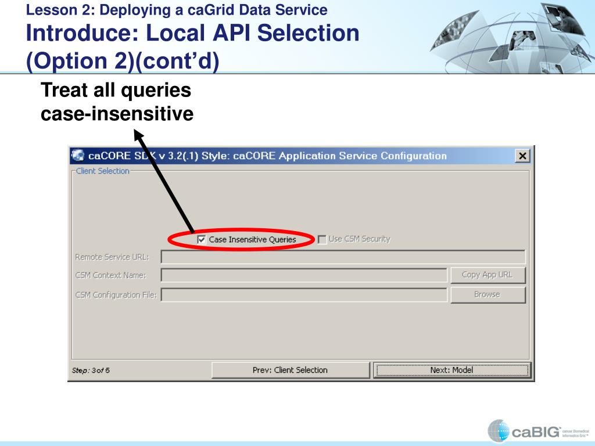
Task: Click the caCORE SDK title bar icon
Action: click(x=78, y=156)
